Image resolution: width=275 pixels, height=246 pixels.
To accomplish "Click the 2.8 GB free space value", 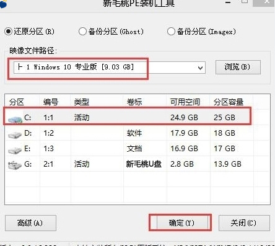I will click(x=182, y=164).
